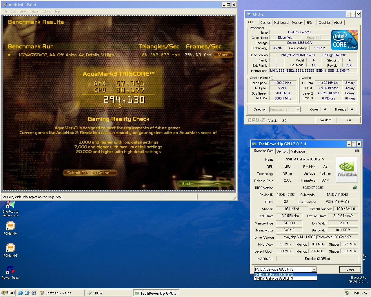The height and width of the screenshot is (297, 371).
Task: Open the wPrime.exe desktop shortcut
Action: click(x=10, y=208)
